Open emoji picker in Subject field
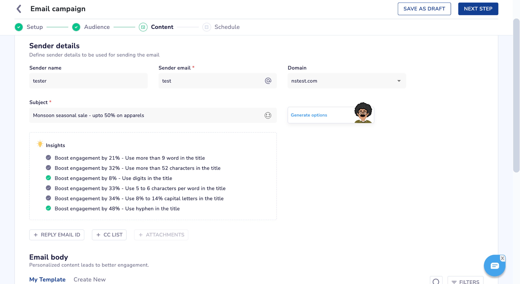Screen dimensions: 520x284 268,115
